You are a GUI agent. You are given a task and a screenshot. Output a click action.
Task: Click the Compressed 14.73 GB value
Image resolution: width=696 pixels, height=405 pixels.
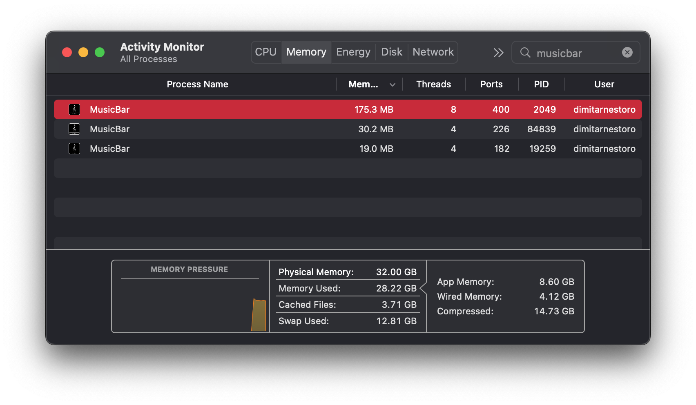click(554, 311)
